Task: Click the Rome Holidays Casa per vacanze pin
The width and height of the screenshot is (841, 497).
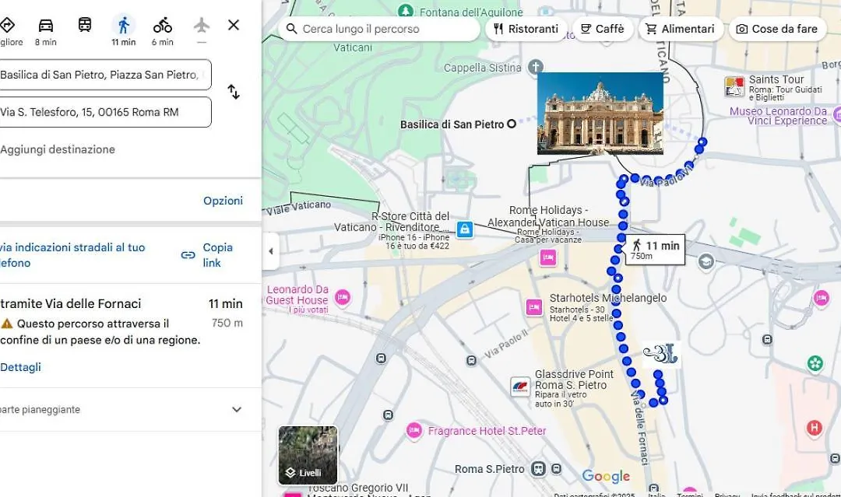Action: pos(548,257)
